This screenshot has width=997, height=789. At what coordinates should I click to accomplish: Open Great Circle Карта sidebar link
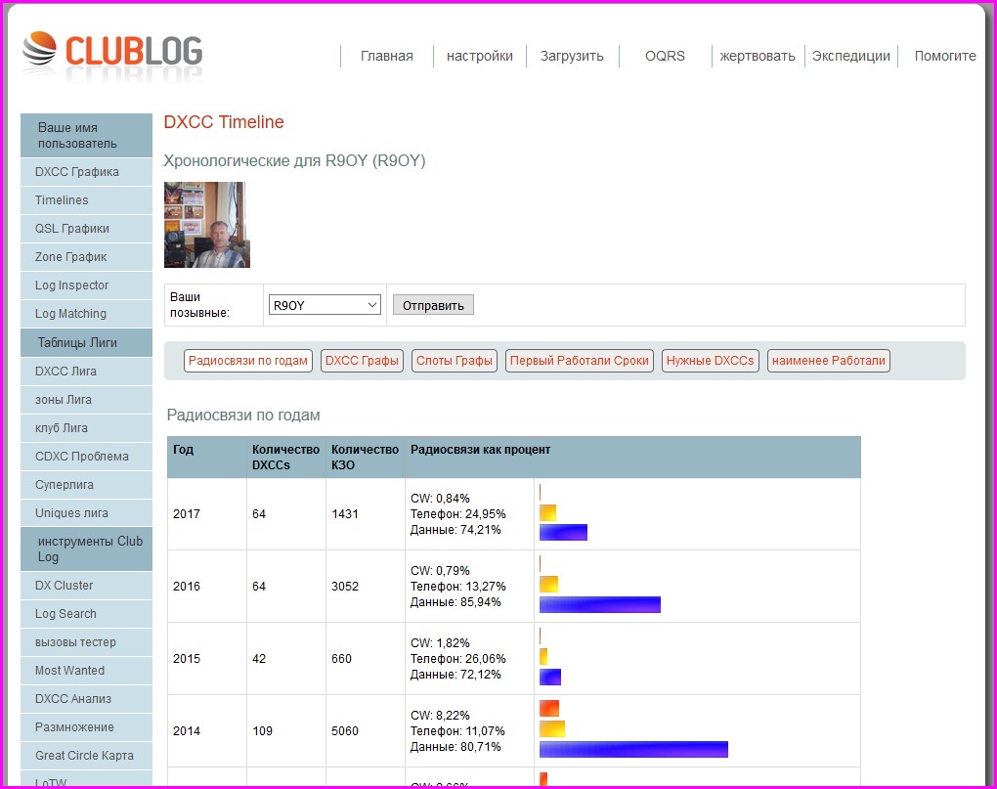(x=84, y=756)
